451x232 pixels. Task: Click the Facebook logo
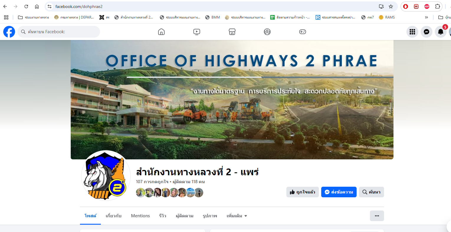pos(9,32)
